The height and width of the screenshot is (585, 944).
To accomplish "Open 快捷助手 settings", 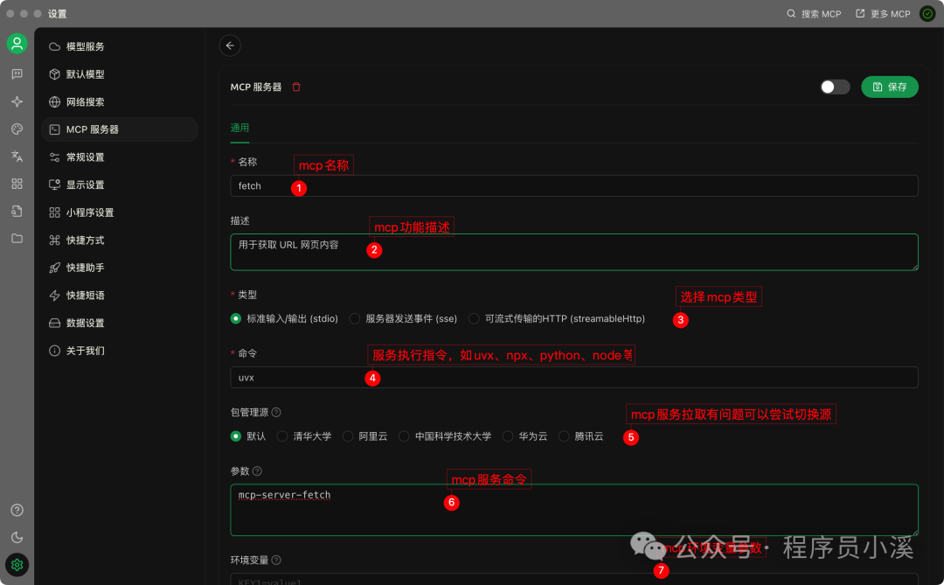I will [119, 268].
